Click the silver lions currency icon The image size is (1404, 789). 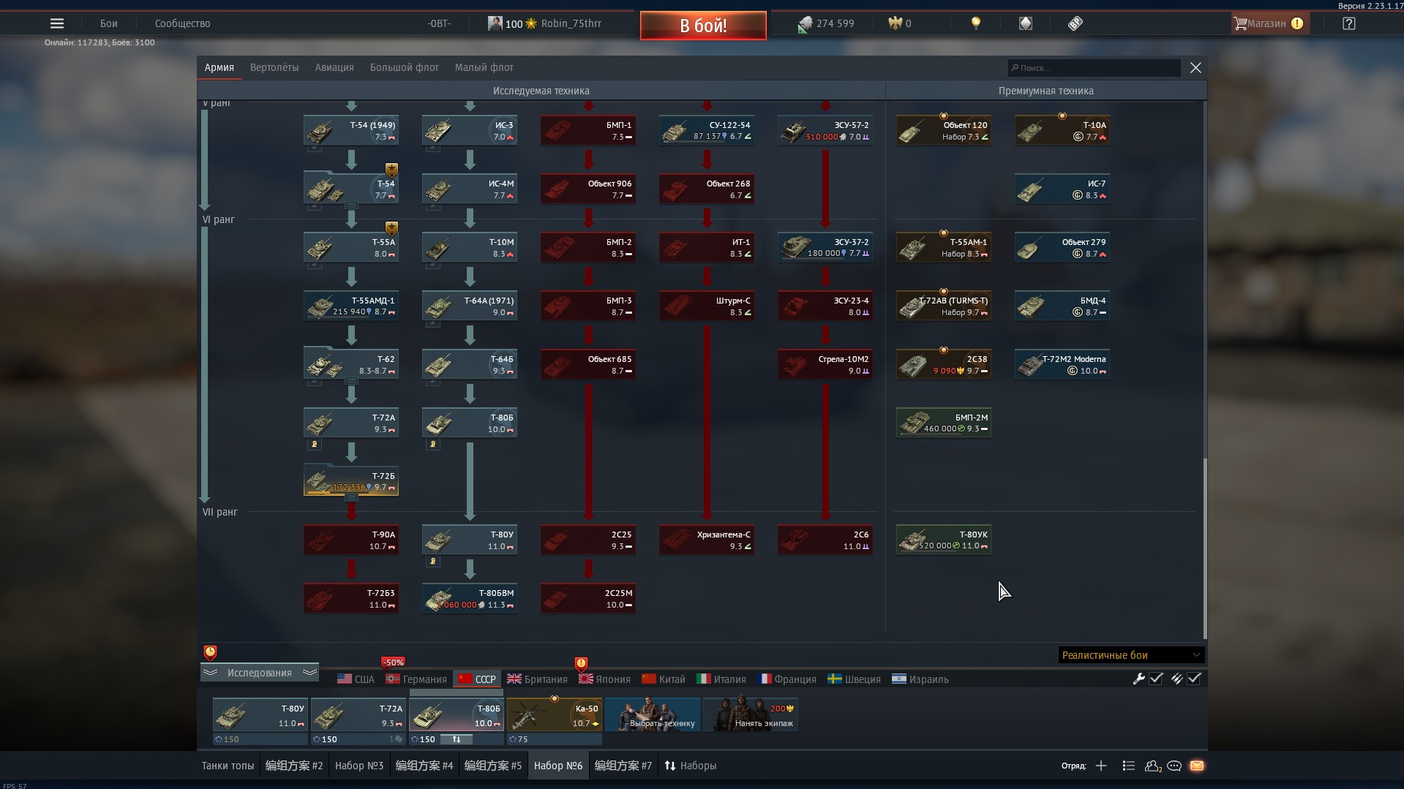805,24
